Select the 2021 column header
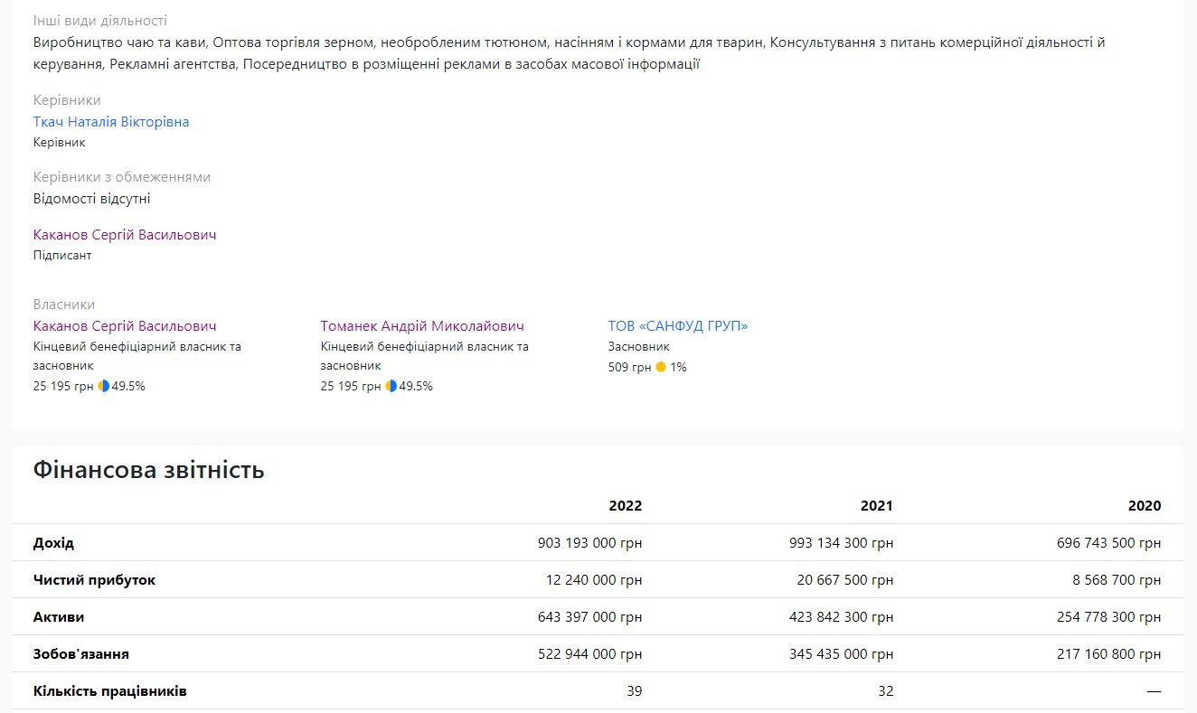Viewport: 1197px width, 713px height. click(876, 506)
